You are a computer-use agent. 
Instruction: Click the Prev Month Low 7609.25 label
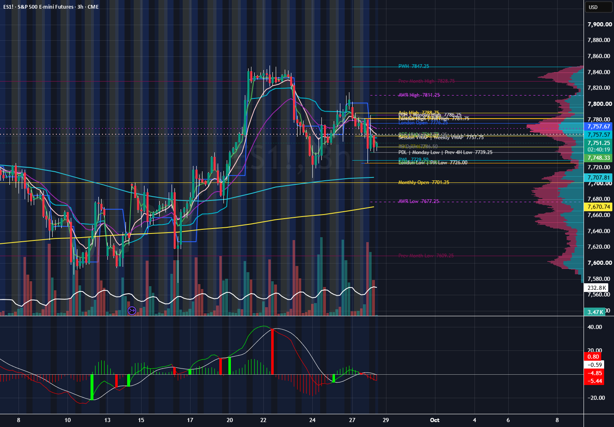coord(426,256)
